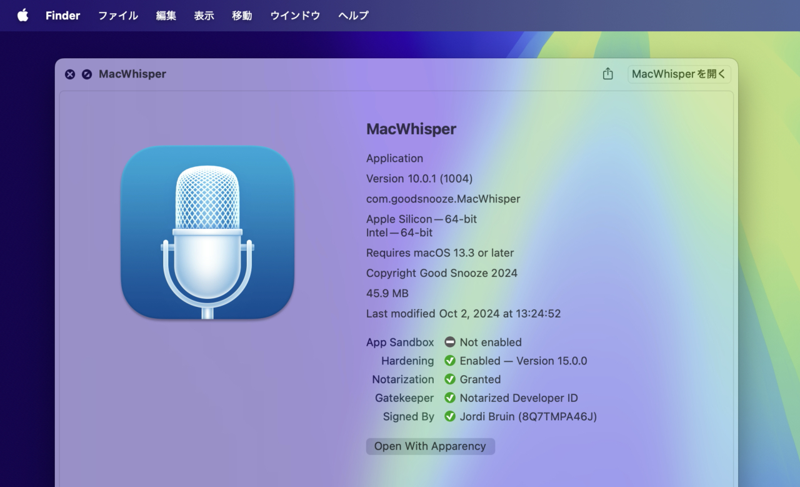The image size is (800, 487).
Task: Open the ファイル menu
Action: coord(118,16)
